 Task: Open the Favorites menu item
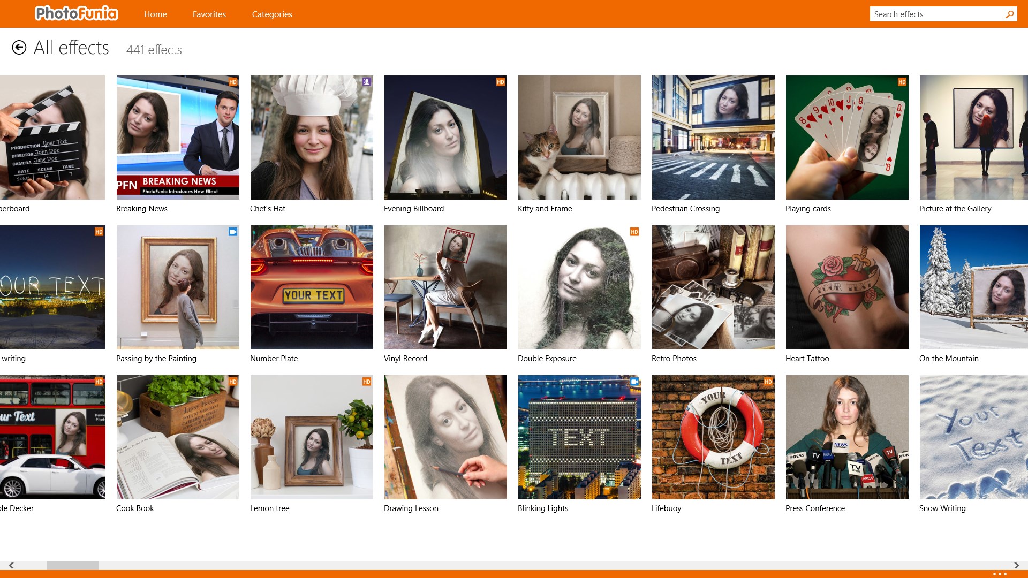tap(209, 14)
